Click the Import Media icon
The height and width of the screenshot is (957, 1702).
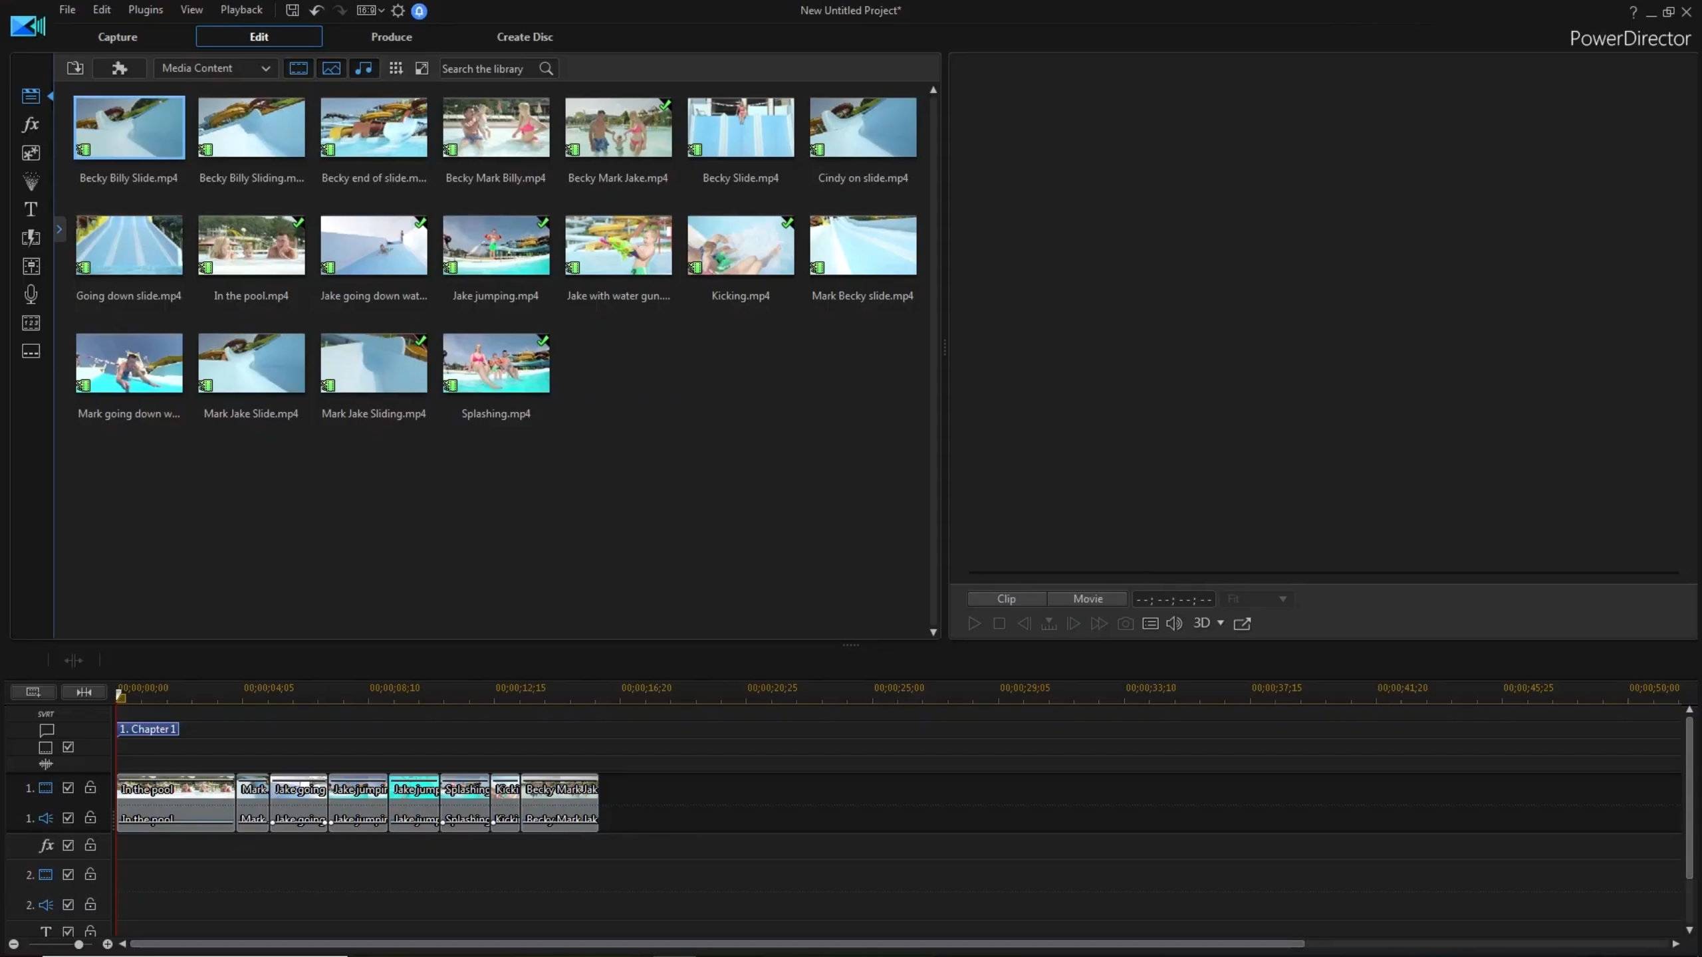(x=75, y=68)
